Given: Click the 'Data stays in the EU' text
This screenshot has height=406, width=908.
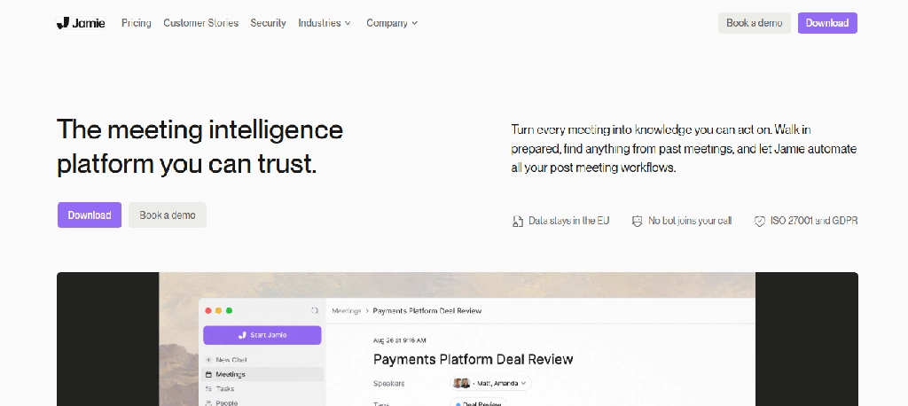Looking at the screenshot, I should [568, 221].
